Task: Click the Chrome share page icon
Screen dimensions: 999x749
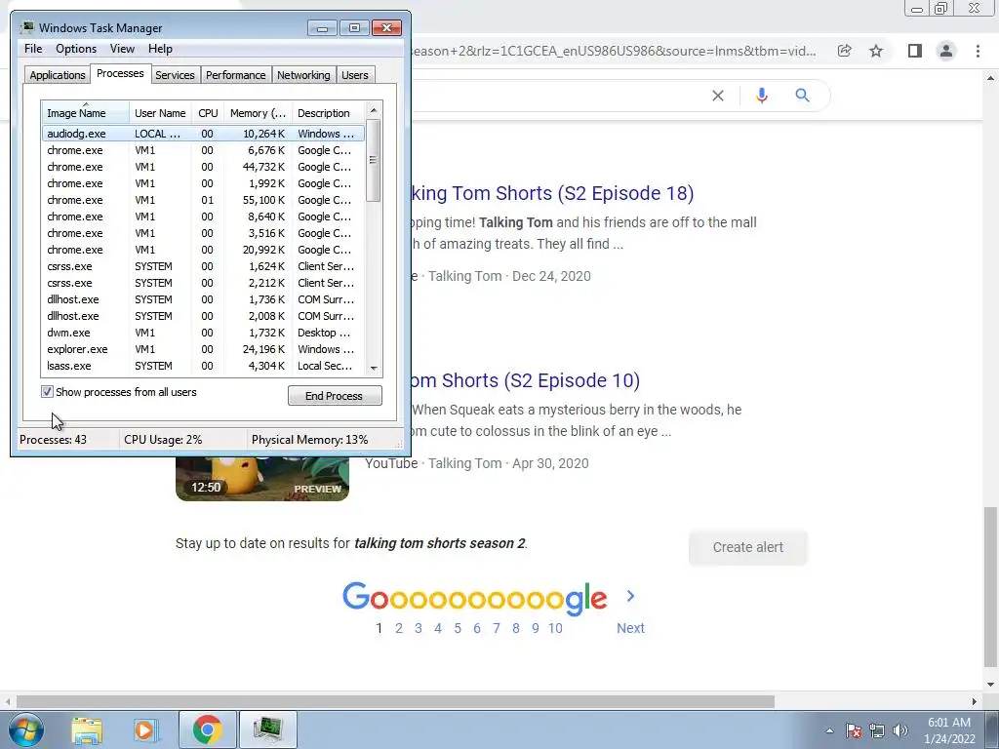Action: point(844,51)
